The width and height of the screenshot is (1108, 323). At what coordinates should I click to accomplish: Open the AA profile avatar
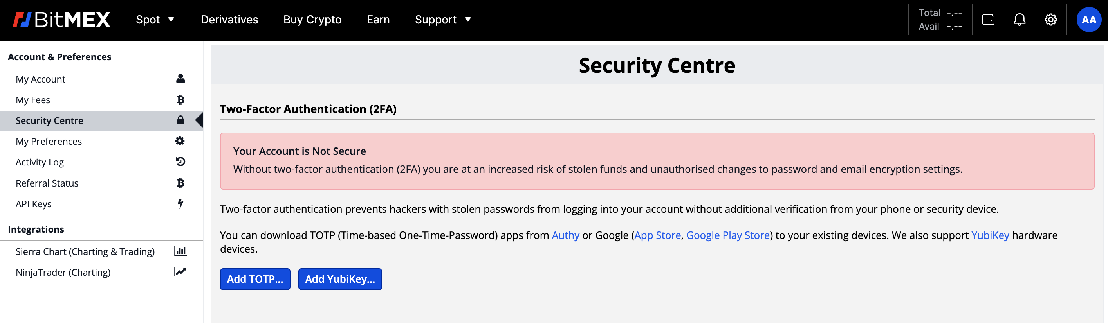(x=1088, y=20)
